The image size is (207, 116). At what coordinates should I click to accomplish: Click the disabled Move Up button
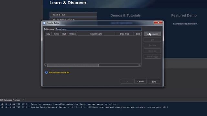pos(152,51)
